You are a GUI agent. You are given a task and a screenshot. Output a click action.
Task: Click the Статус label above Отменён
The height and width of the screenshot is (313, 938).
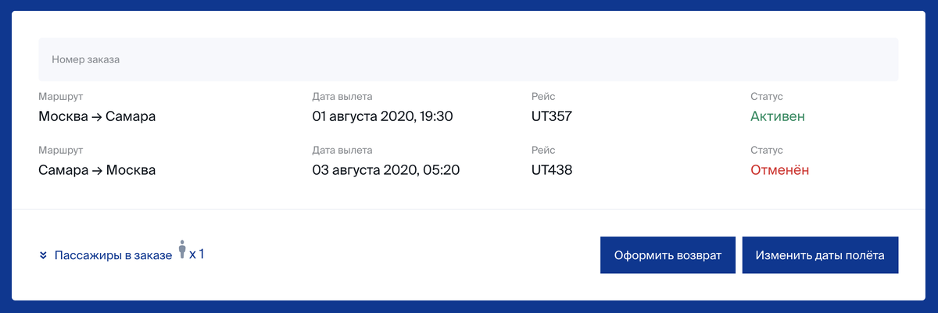(x=766, y=150)
